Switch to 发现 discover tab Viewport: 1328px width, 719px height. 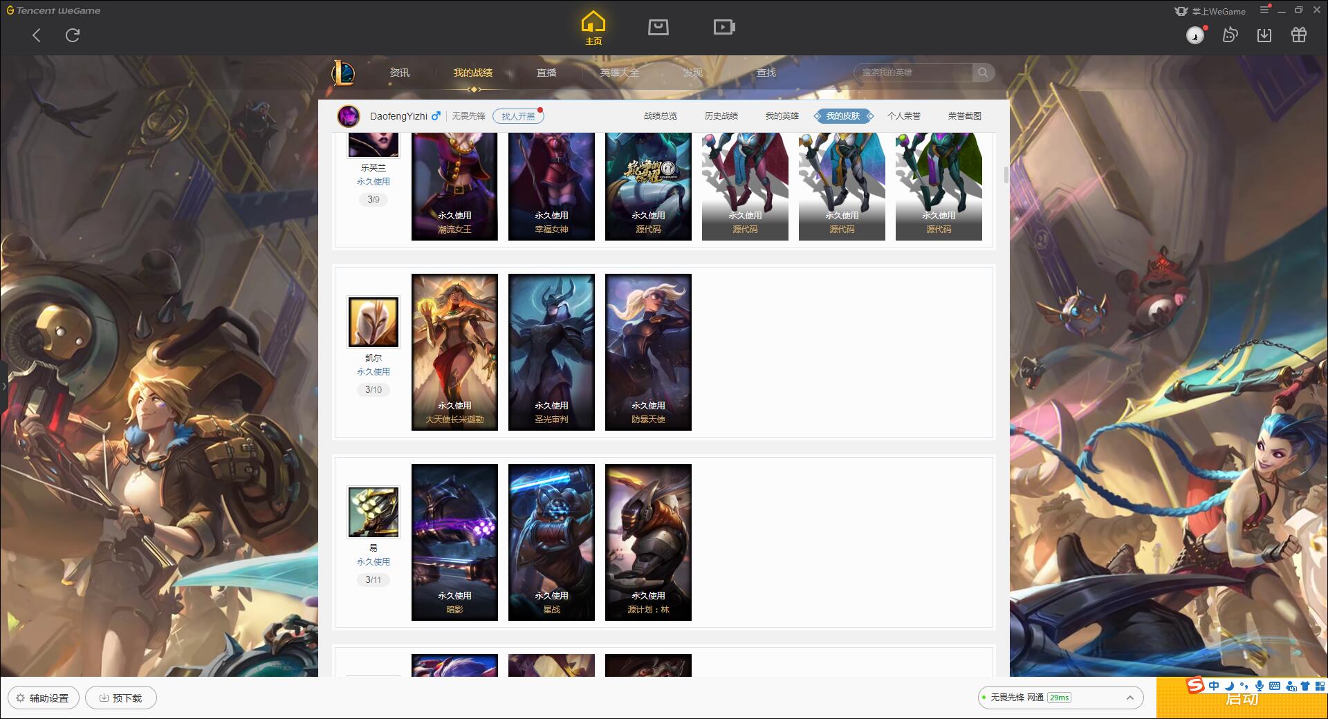(693, 73)
